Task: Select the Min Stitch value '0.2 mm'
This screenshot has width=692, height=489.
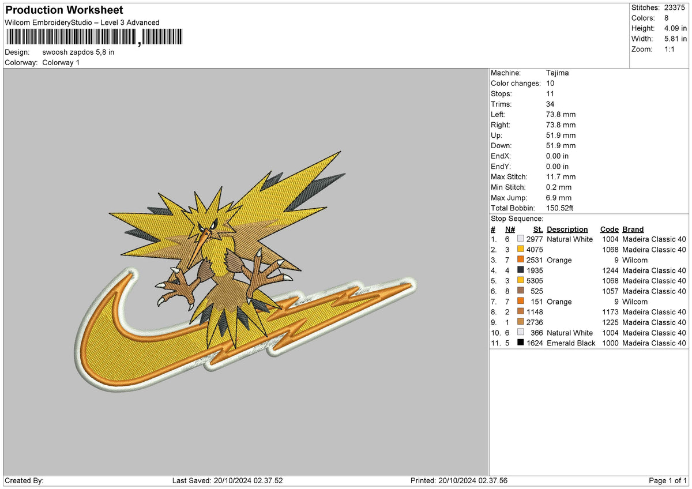Action: [x=559, y=187]
